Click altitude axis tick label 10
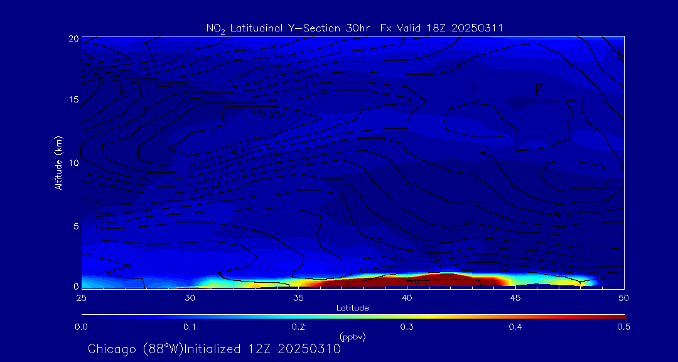 (73, 163)
